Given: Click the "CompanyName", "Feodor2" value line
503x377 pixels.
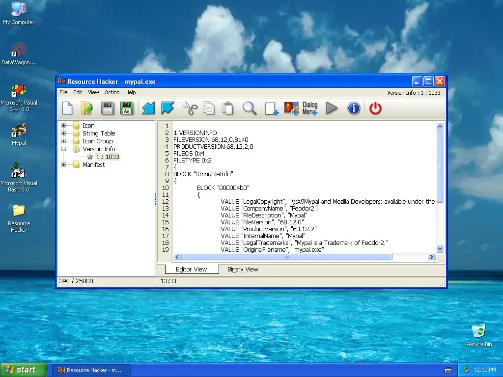Looking at the screenshot, I should coord(269,208).
